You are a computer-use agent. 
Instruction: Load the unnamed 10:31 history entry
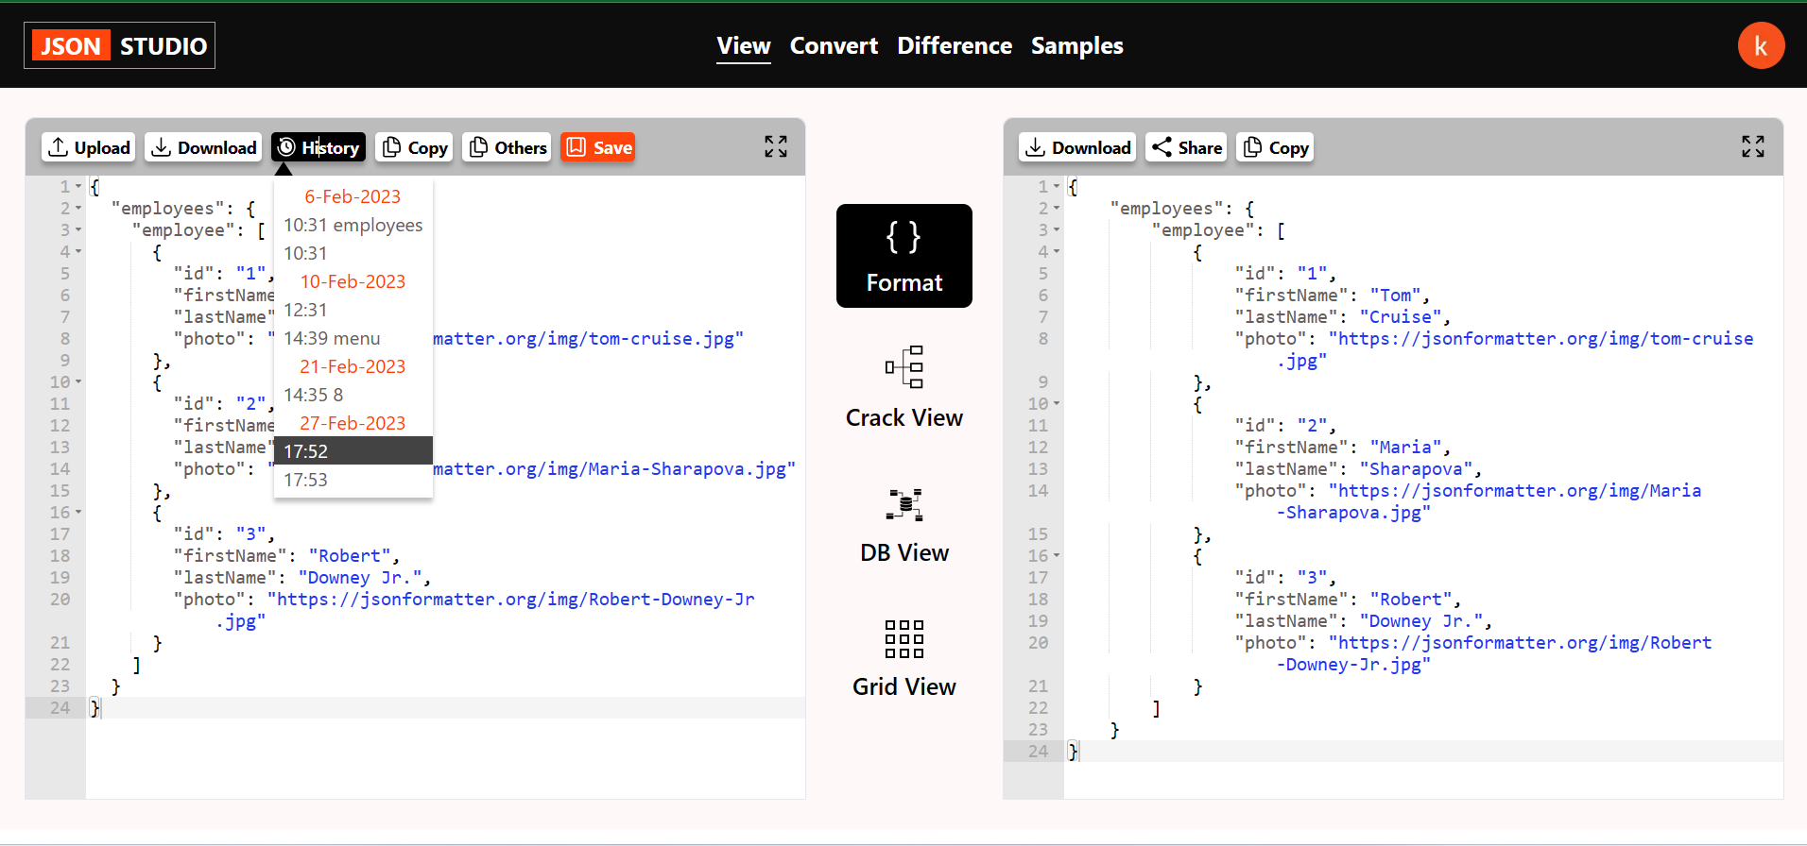[x=353, y=253]
